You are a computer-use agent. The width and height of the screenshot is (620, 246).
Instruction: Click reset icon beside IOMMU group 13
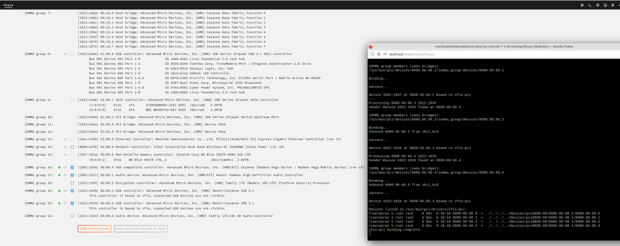click(x=65, y=139)
